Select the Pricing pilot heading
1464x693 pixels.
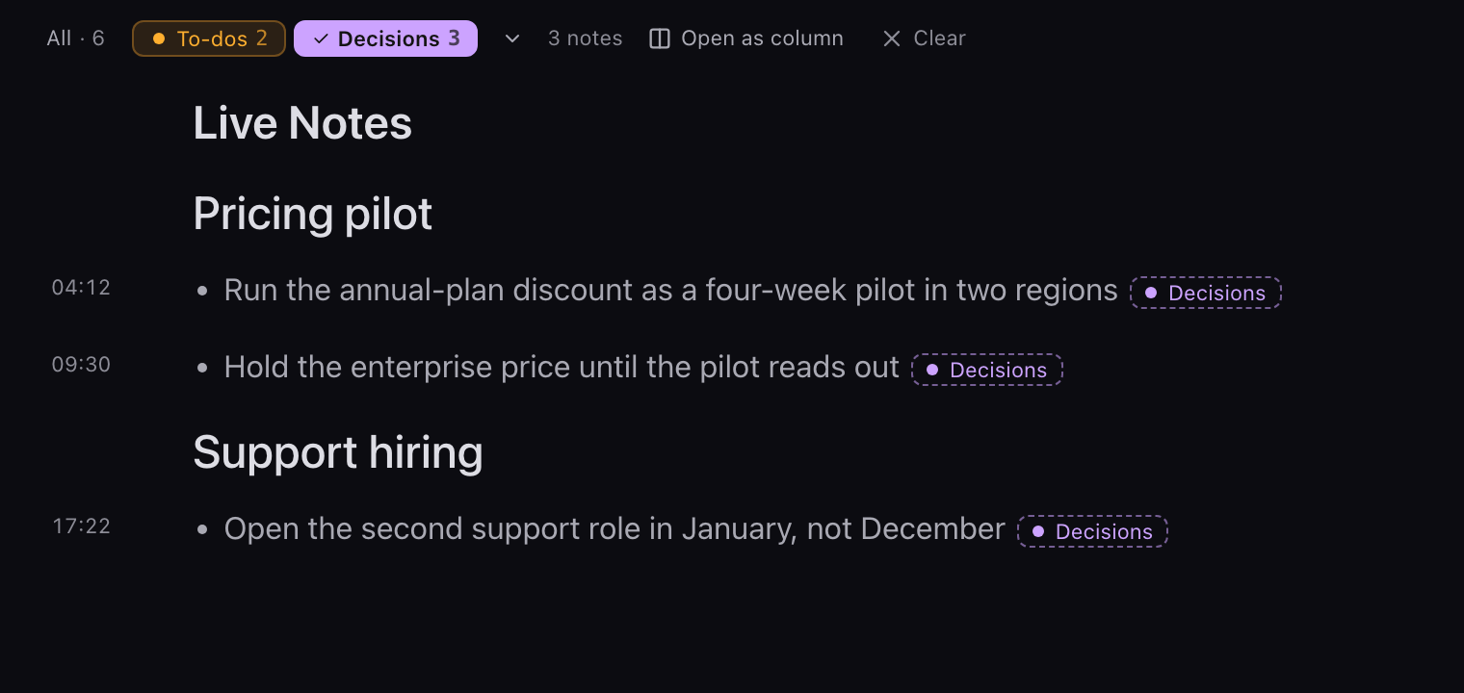[x=313, y=214]
